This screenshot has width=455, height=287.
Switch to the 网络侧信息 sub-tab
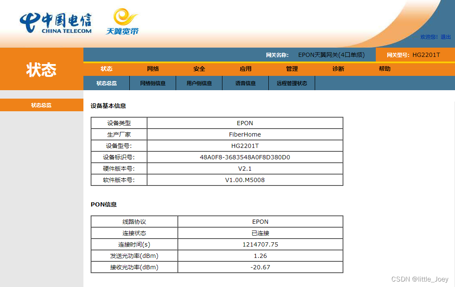click(153, 83)
